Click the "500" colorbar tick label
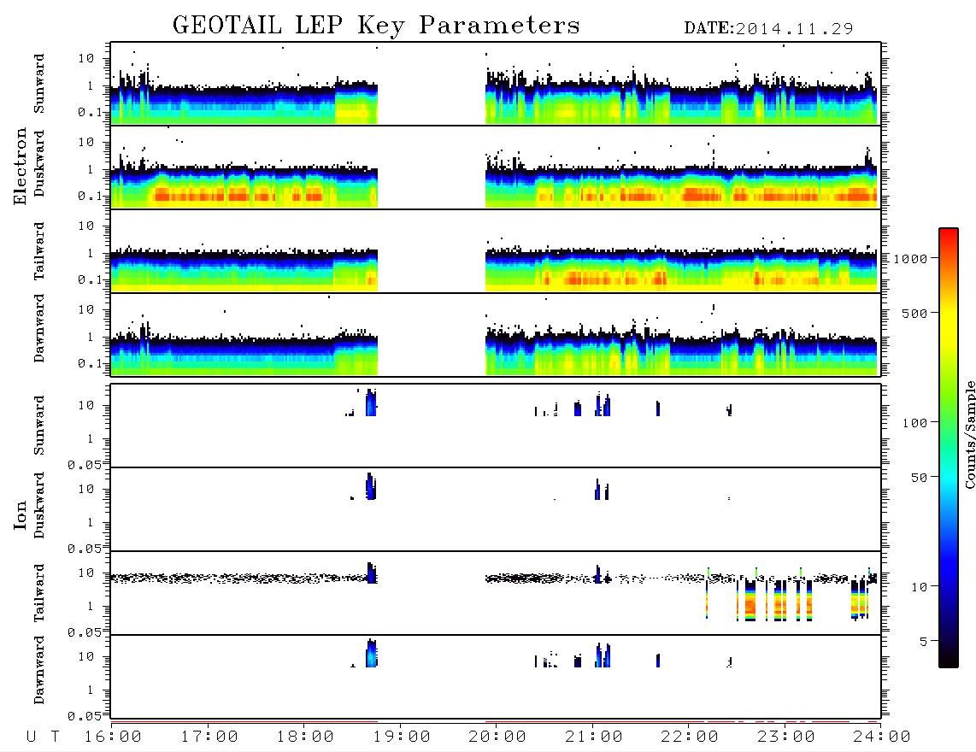 914,314
